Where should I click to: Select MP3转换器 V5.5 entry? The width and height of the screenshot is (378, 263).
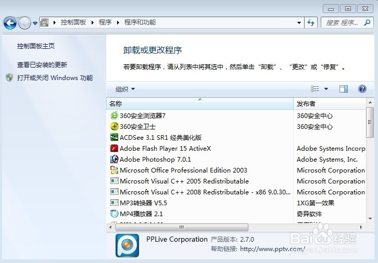pos(143,203)
